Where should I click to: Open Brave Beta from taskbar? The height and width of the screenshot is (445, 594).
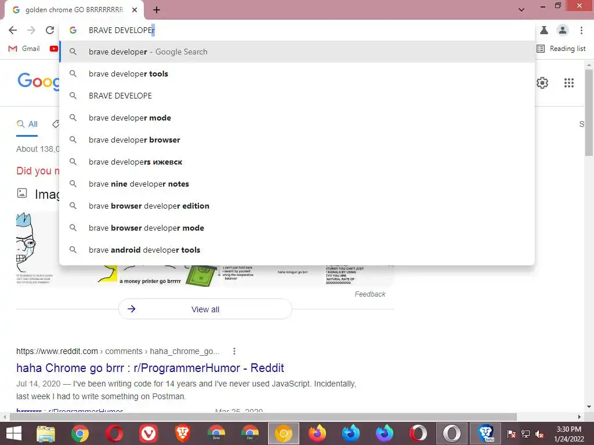[486, 433]
